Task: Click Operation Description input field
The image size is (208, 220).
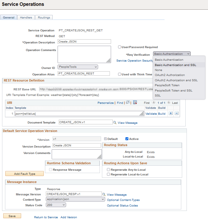Action: pyautogui.click(x=84, y=42)
